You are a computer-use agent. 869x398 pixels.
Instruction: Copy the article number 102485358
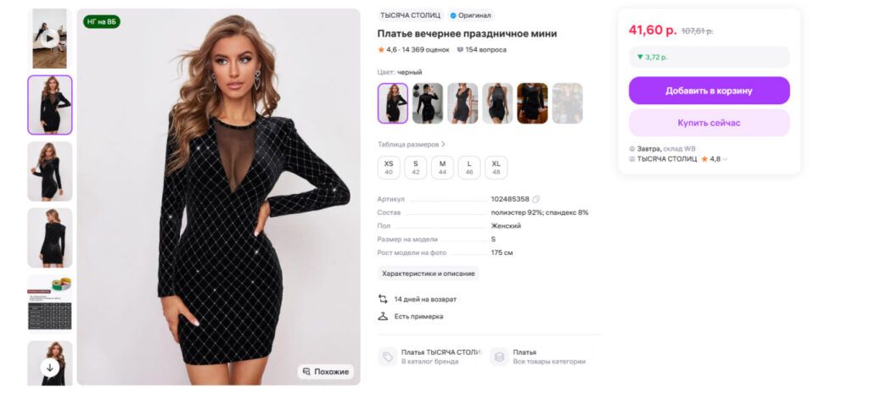(536, 199)
